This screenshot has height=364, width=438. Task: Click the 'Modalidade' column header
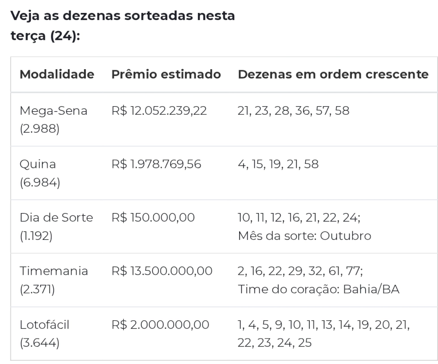coord(57,75)
